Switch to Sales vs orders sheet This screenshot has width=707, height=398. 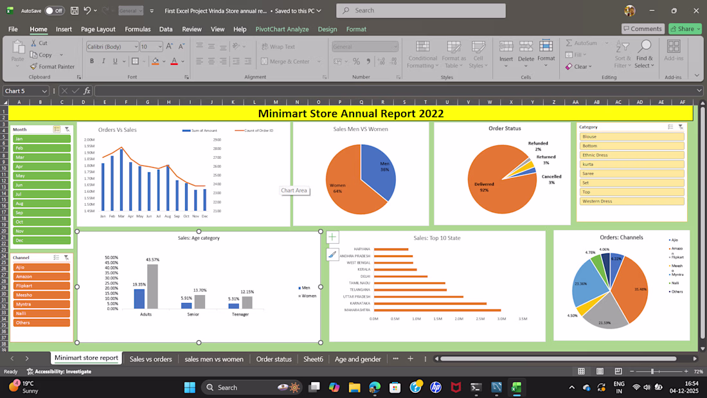click(x=150, y=359)
